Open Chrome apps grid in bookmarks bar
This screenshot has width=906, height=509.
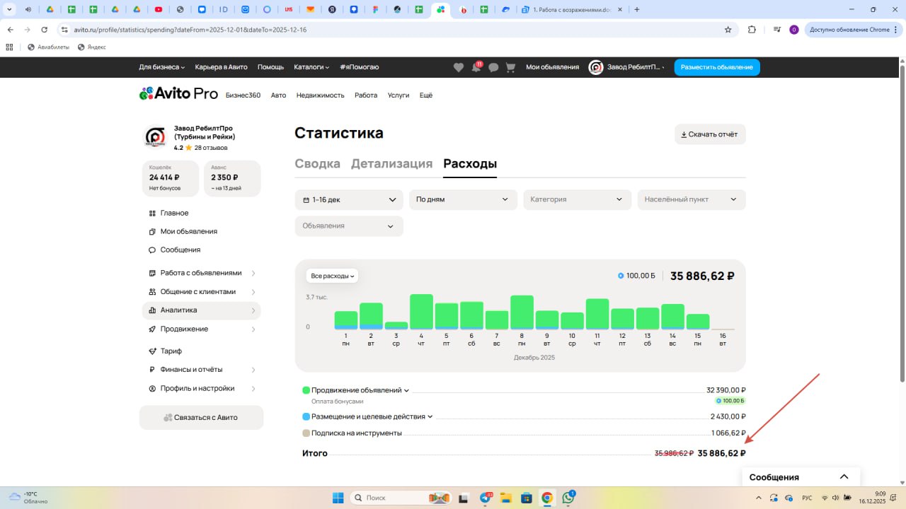point(9,47)
